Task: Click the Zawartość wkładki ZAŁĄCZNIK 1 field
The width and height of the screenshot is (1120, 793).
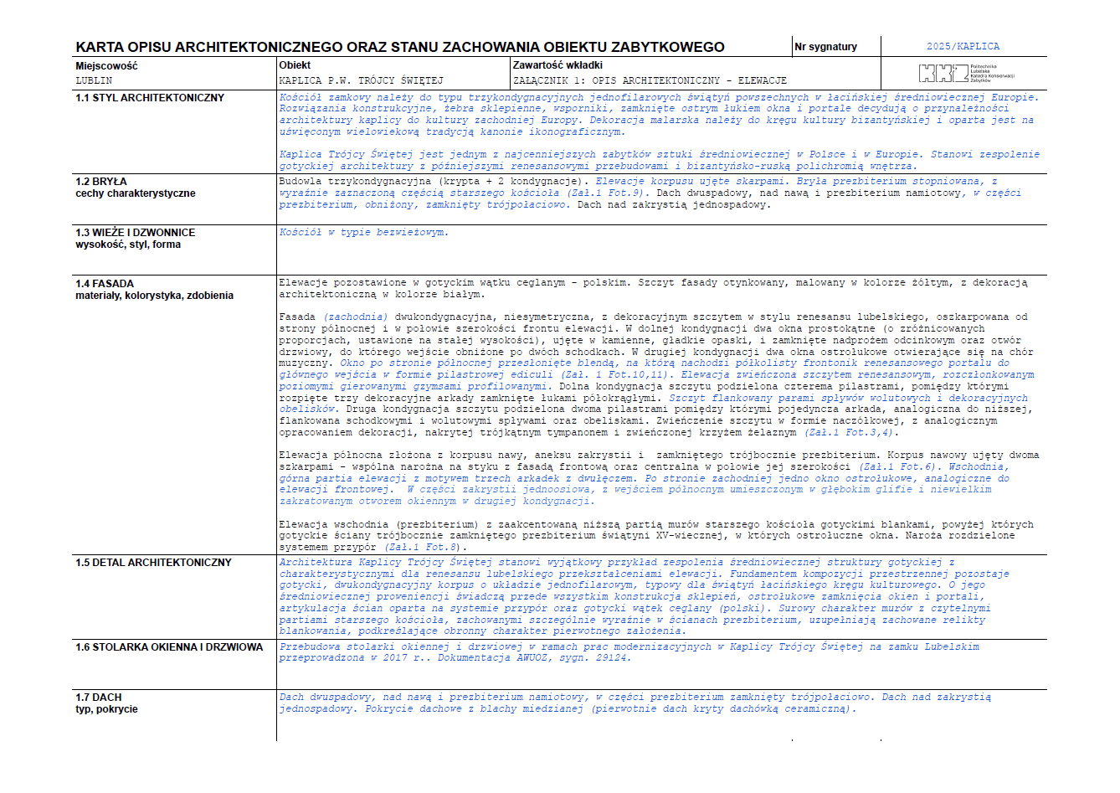Action: tap(650, 81)
